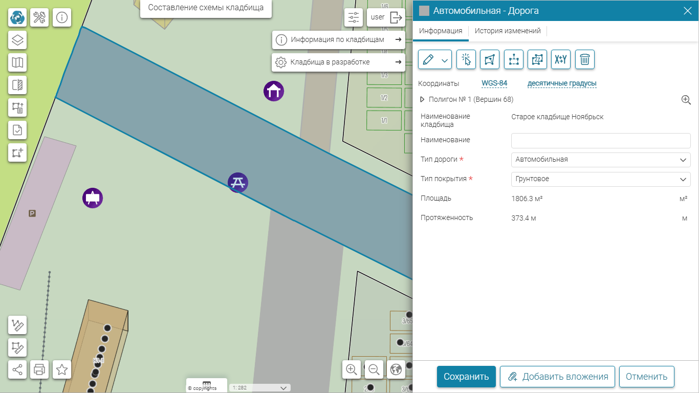Click the Наименование input field
This screenshot has width=699, height=393.
601,140
